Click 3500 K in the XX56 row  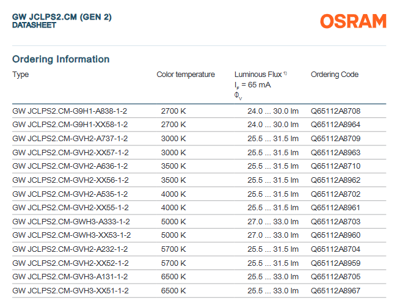click(173, 180)
